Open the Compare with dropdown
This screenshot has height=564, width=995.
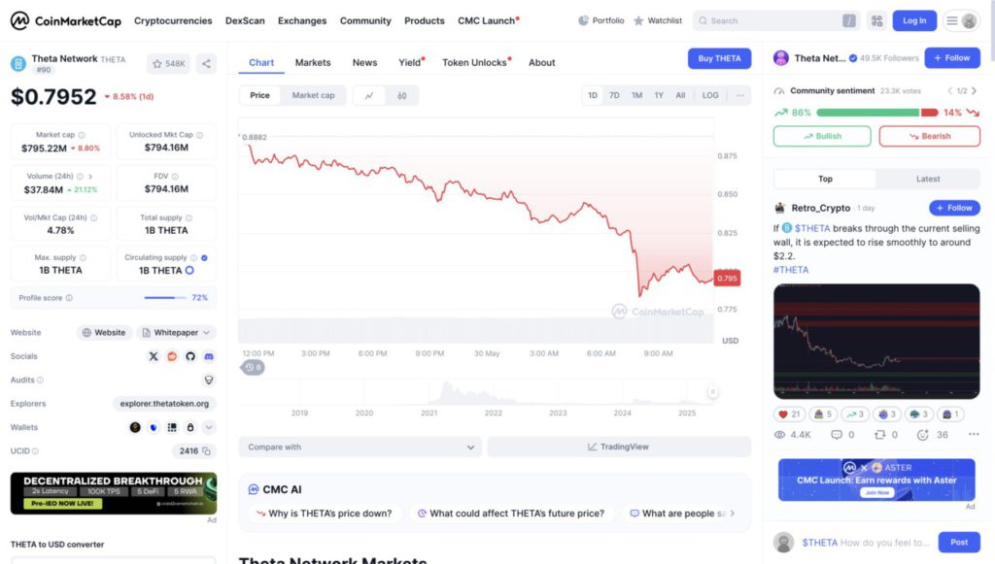click(x=360, y=447)
